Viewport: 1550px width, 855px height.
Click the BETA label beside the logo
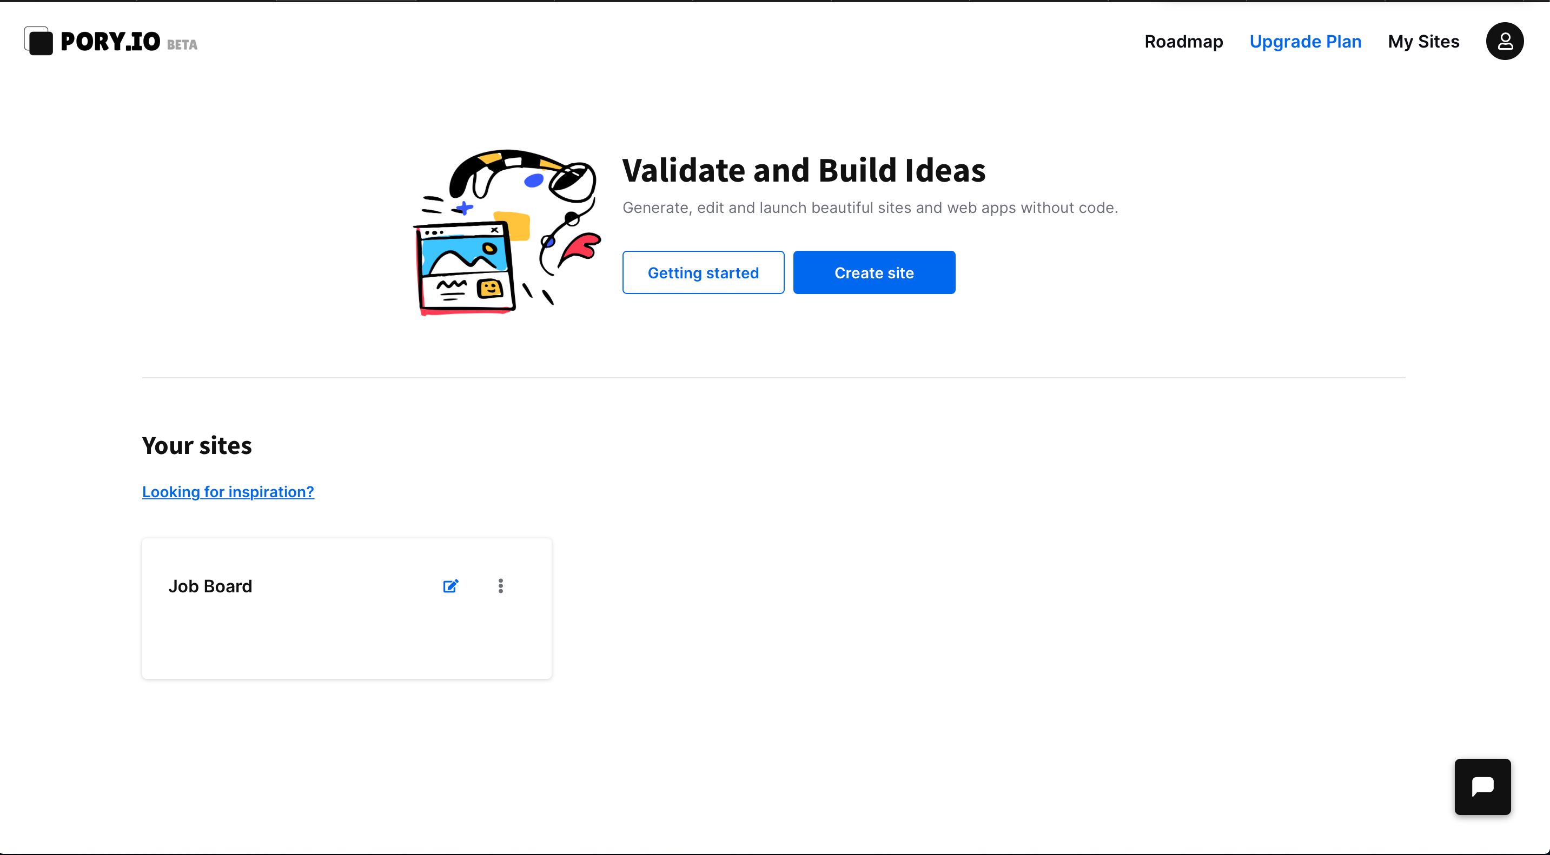tap(182, 45)
